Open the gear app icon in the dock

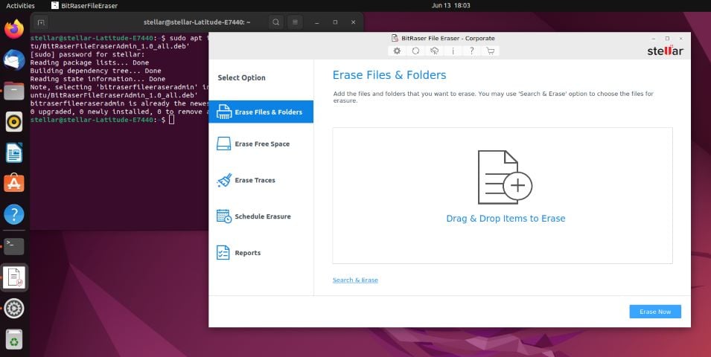[x=14, y=309]
